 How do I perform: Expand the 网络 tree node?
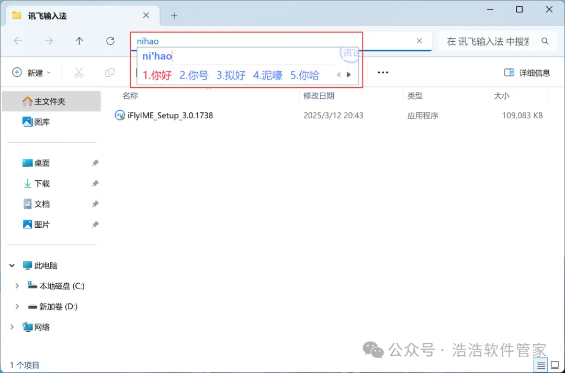[12, 327]
